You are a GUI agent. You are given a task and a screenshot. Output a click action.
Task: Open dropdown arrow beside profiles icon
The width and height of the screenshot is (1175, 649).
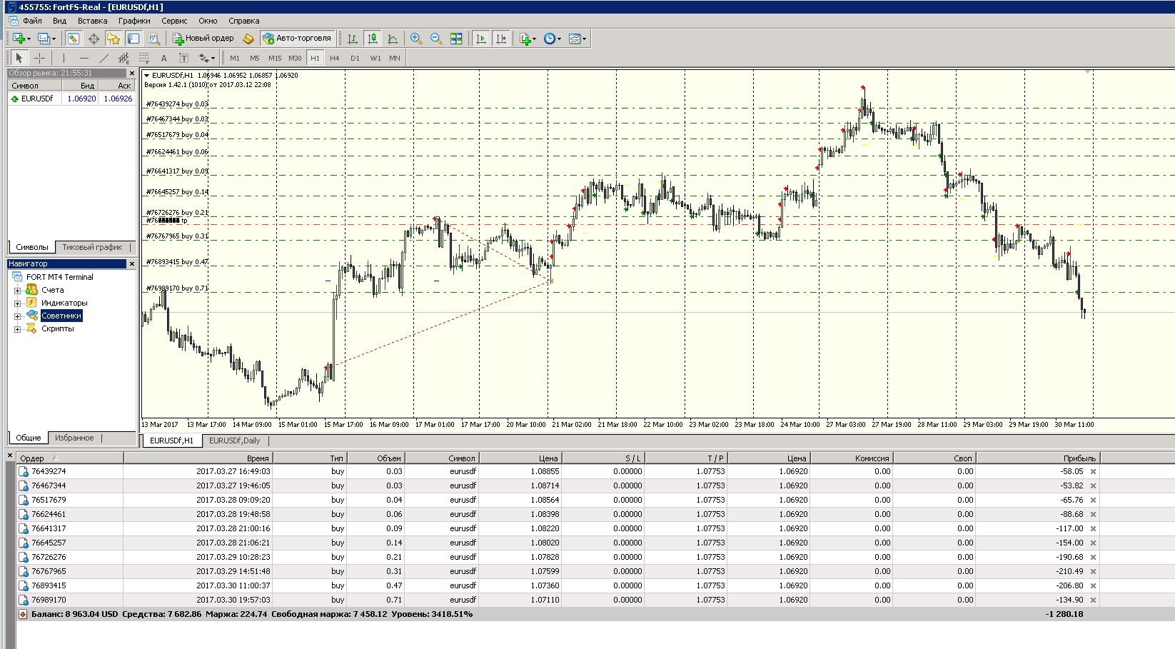click(x=54, y=39)
